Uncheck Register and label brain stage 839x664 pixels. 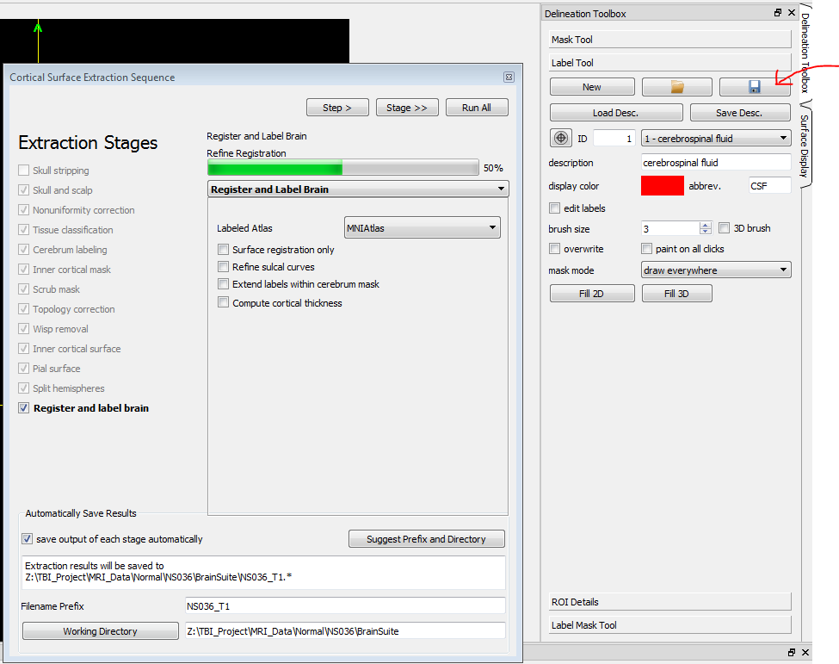pyautogui.click(x=23, y=408)
